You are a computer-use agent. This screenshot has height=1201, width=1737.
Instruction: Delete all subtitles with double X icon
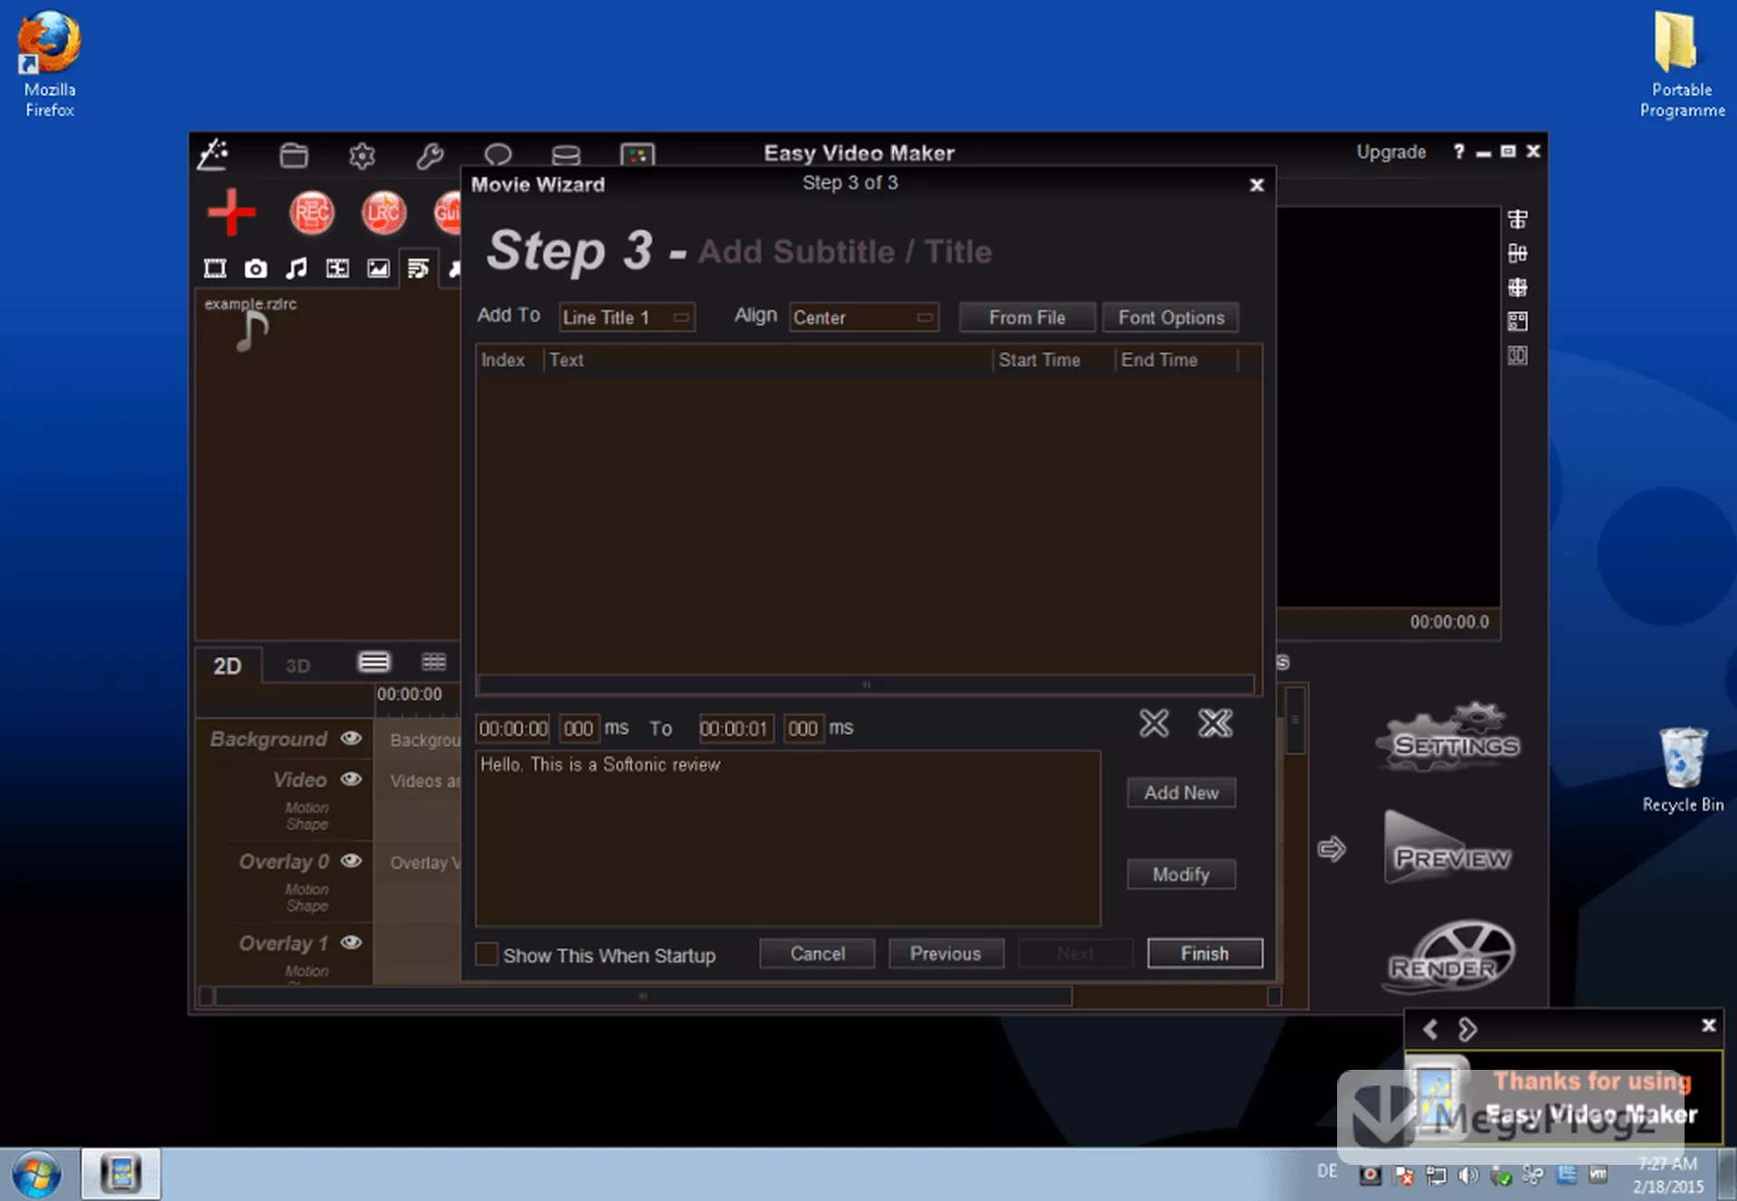tap(1215, 723)
